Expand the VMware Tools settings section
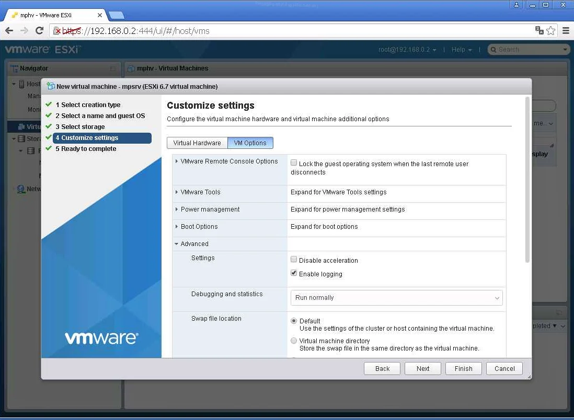This screenshot has height=420, width=574. 177,192
